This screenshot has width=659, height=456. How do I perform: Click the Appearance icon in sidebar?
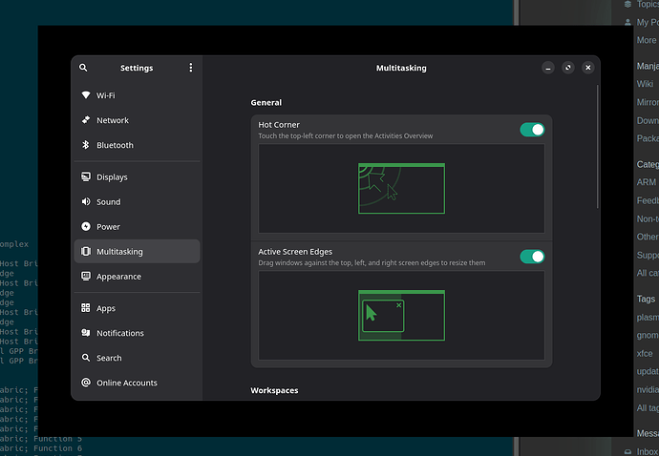click(x=86, y=276)
